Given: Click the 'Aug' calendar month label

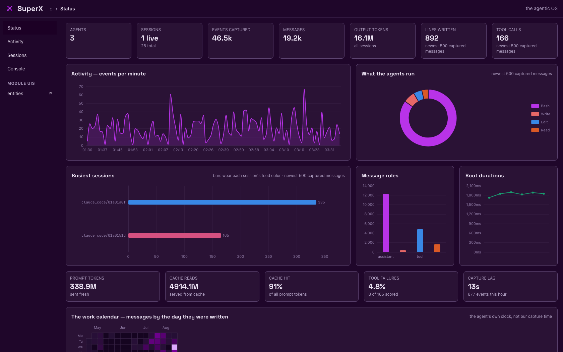Looking at the screenshot, I should click(x=166, y=328).
